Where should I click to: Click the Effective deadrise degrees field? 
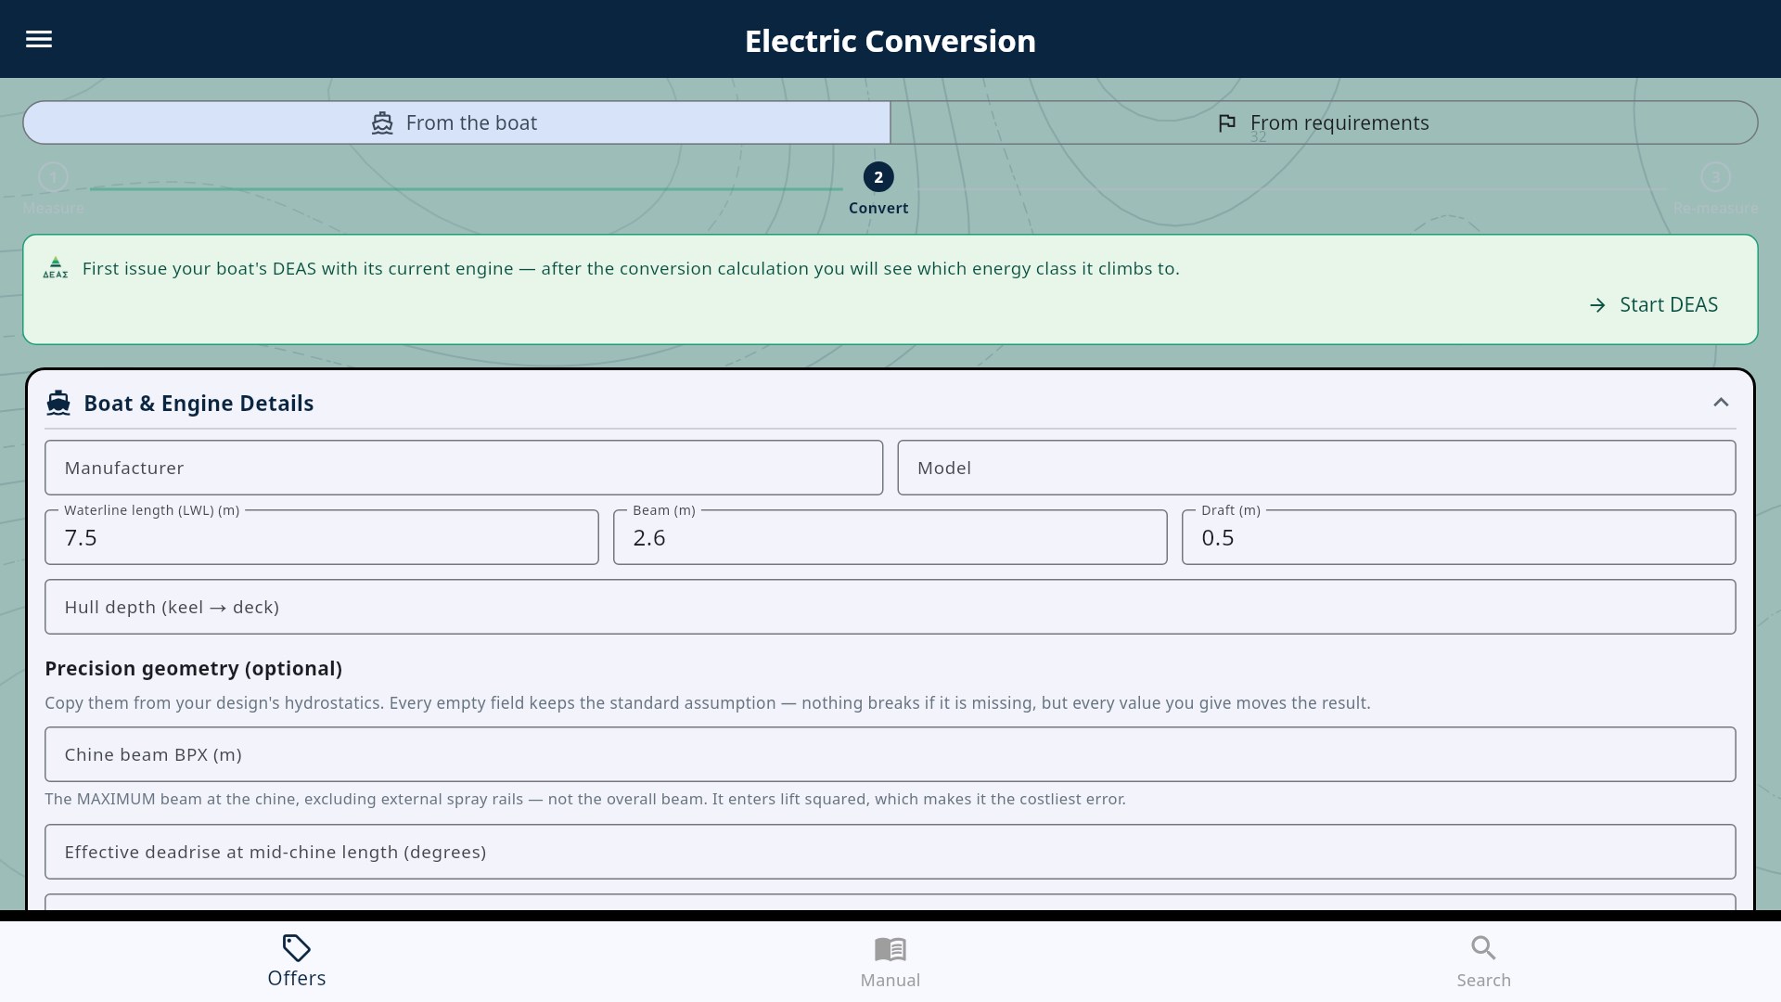(890, 852)
